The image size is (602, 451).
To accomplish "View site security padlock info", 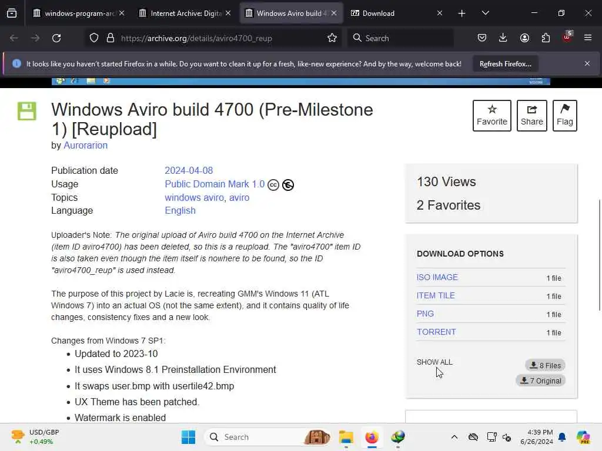I will pos(111,38).
